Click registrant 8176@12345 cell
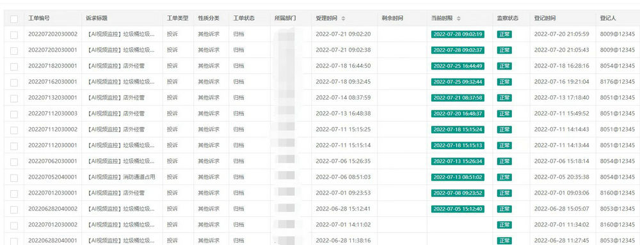This screenshot has width=640, height=245. click(617, 82)
